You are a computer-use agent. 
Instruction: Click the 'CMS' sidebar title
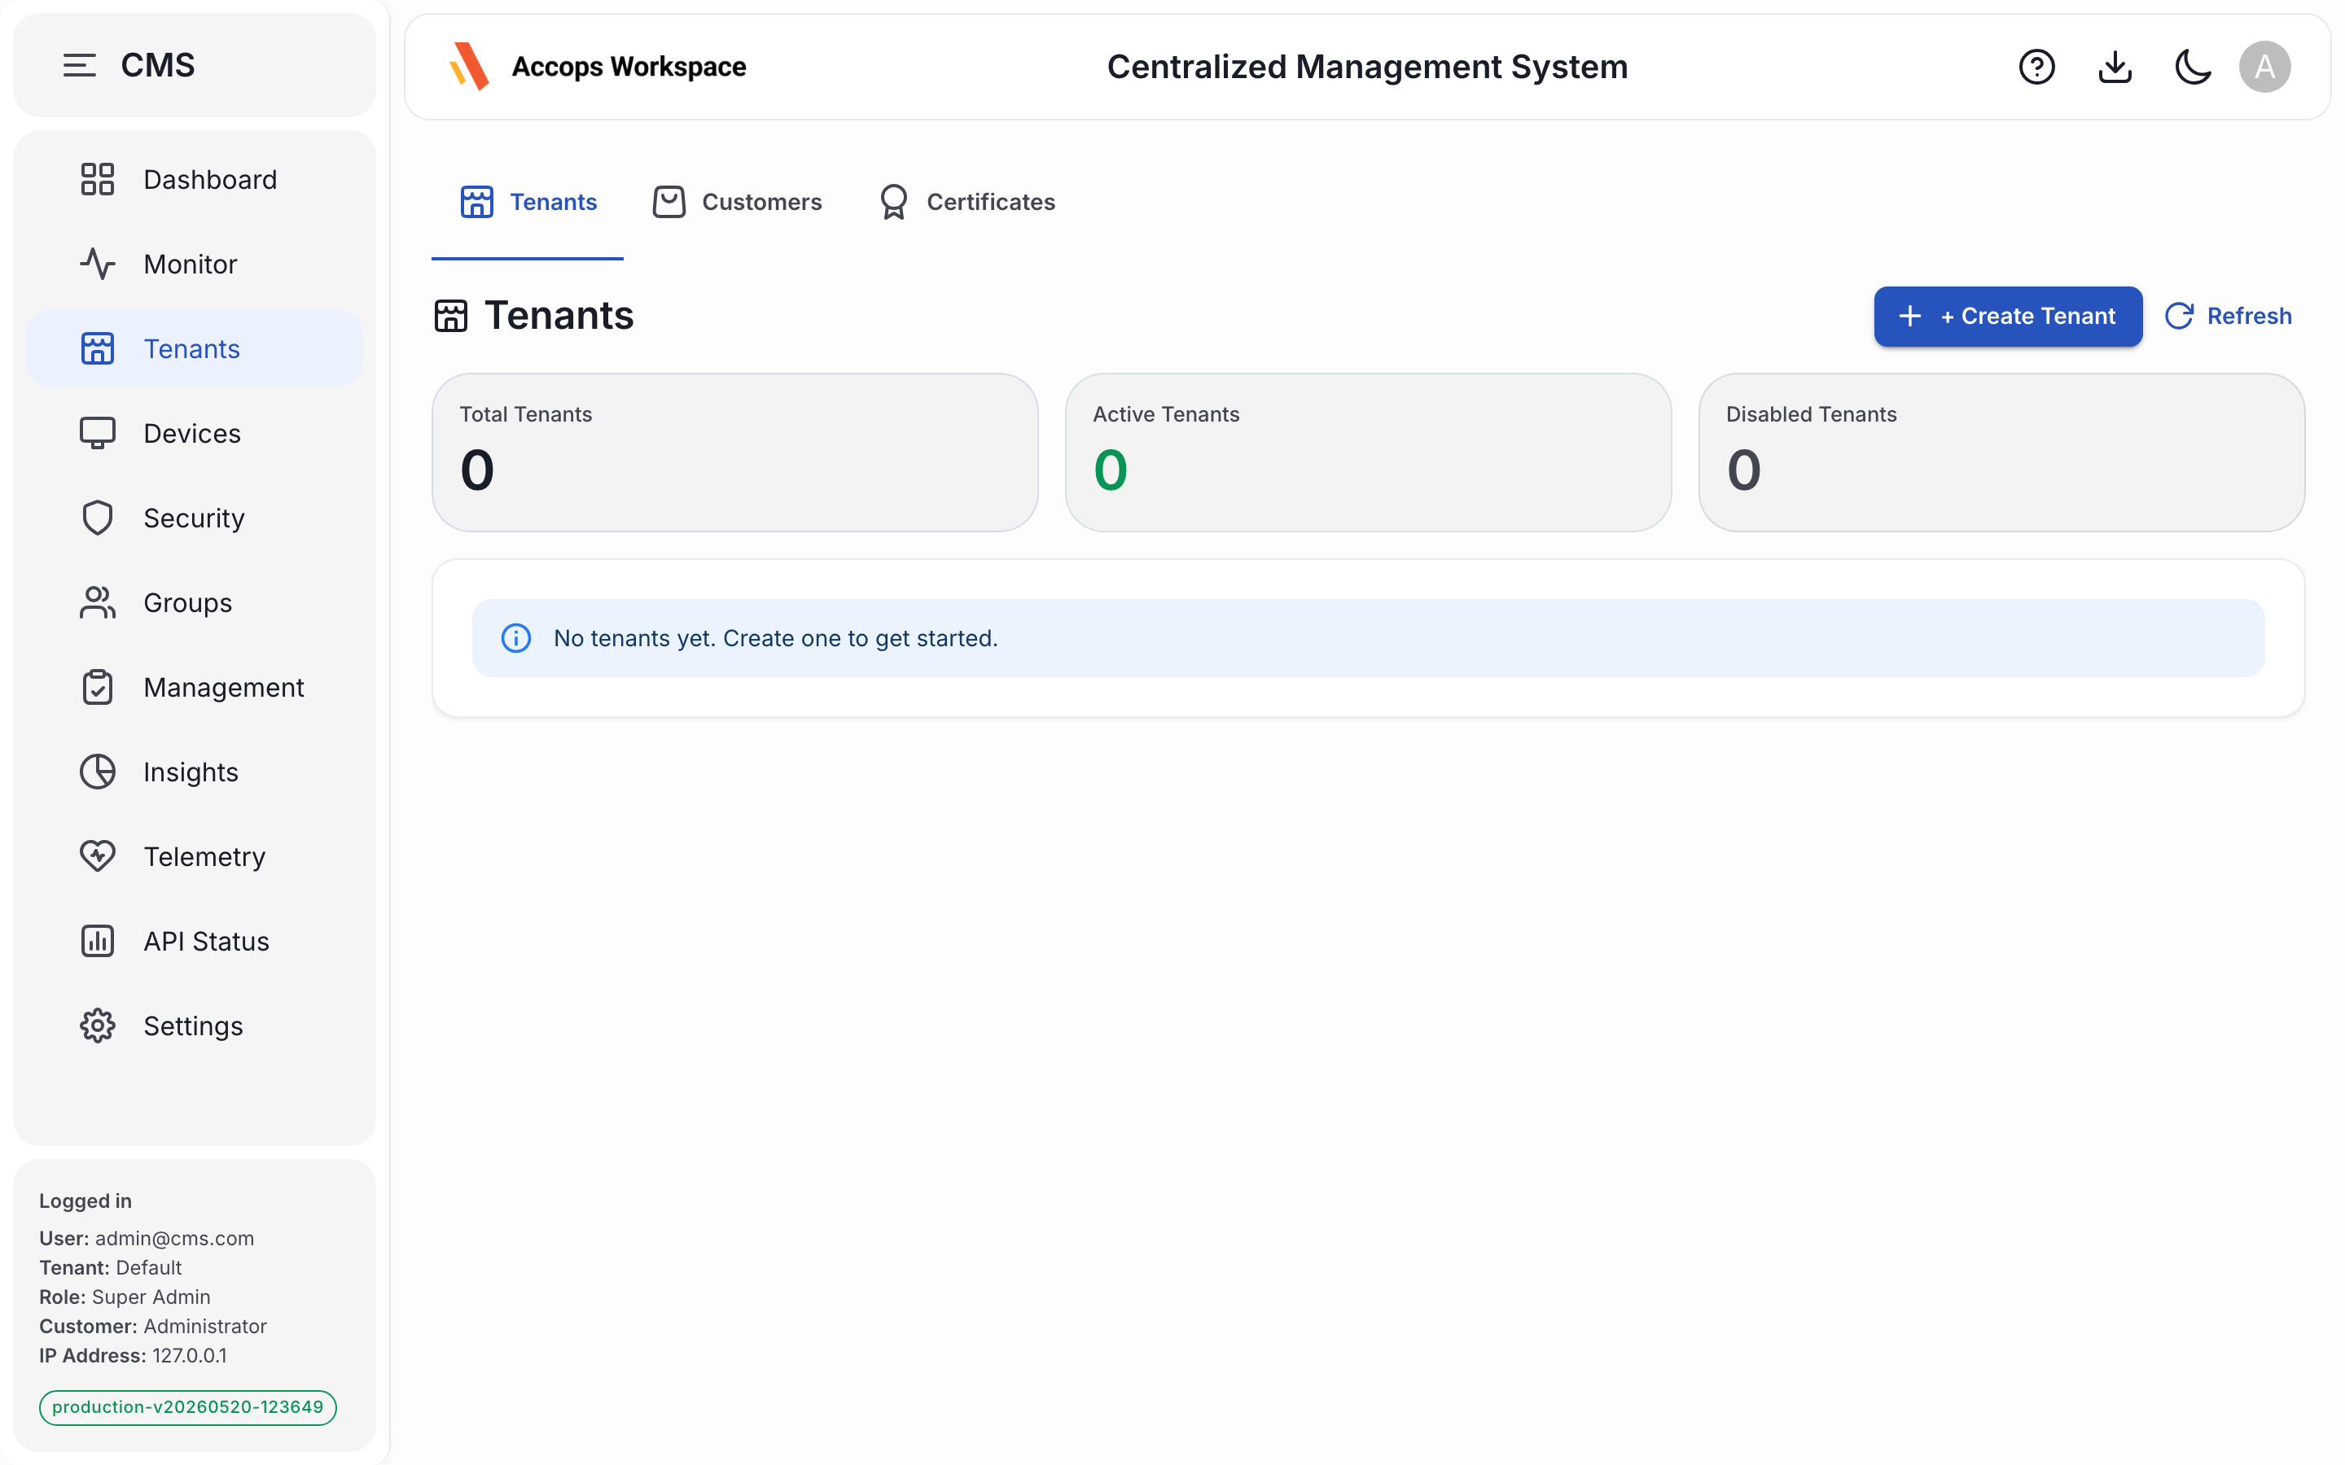click(158, 65)
